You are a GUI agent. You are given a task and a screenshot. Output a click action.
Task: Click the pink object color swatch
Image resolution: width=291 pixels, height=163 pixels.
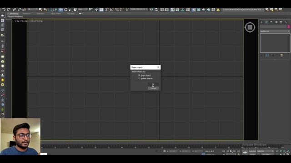pos(289,27)
